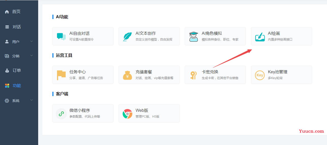Screen dimensions: 327x145
Task: Expand the 分销 sidebar submenu chevron
Action: [x=32, y=56]
